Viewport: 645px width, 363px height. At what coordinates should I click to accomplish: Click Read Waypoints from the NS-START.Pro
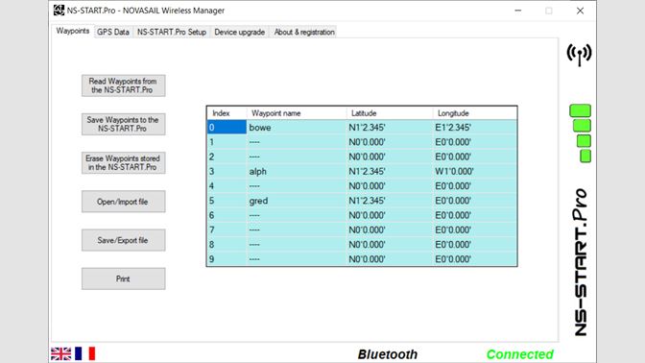pos(124,85)
